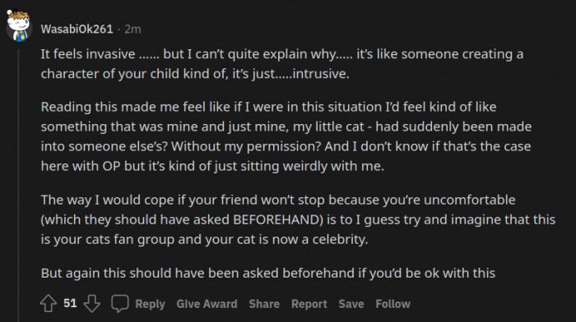Click the 2m timestamp permalink
The width and height of the screenshot is (576, 322).
click(x=132, y=29)
